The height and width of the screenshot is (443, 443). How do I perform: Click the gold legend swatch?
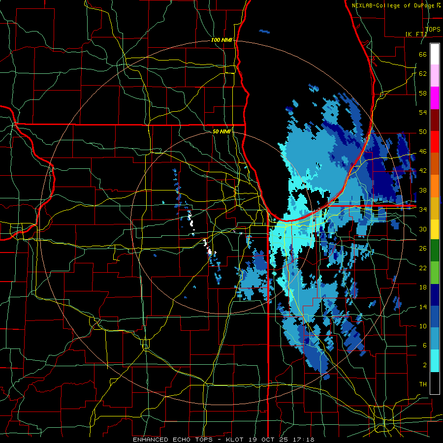click(435, 208)
